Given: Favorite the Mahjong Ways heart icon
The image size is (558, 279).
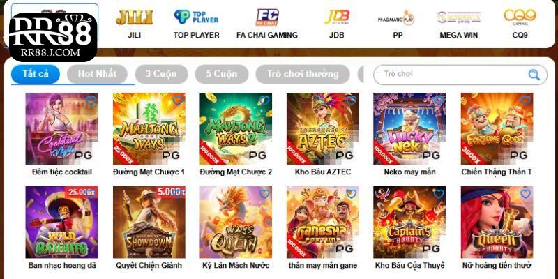Looking at the screenshot, I should coord(178,100).
